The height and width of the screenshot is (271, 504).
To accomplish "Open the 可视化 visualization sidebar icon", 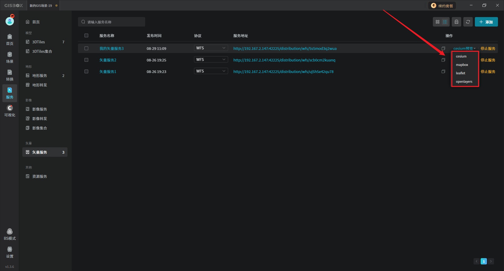I will click(10, 111).
